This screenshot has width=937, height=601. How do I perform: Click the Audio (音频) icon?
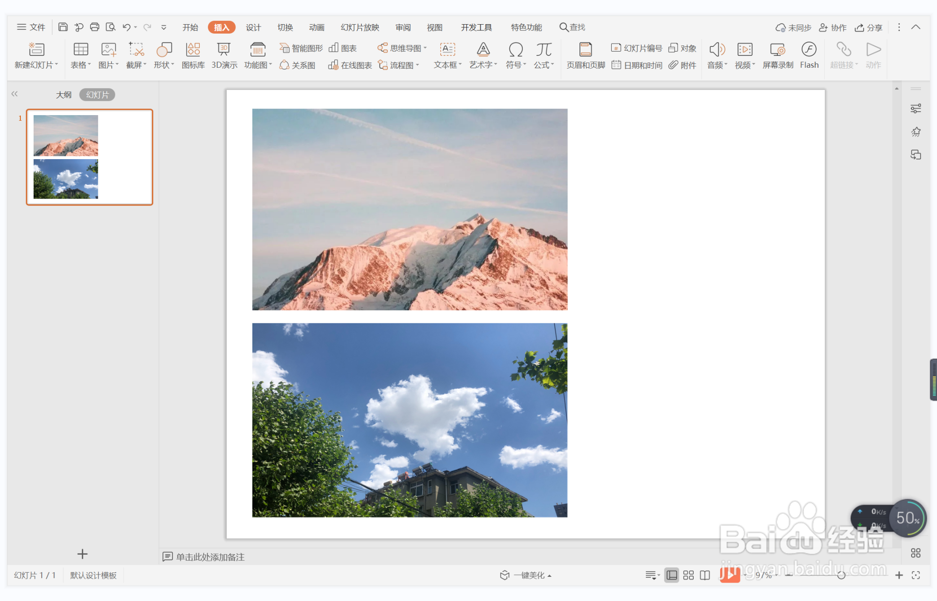point(717,50)
